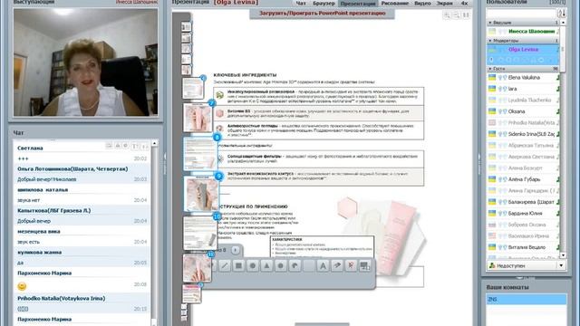Open slide thumbnail number 11

(x=198, y=268)
